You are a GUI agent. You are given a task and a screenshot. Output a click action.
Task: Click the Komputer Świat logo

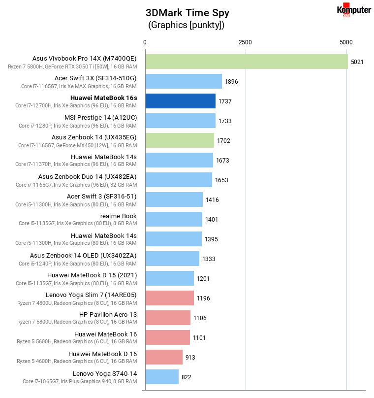pos(354,10)
